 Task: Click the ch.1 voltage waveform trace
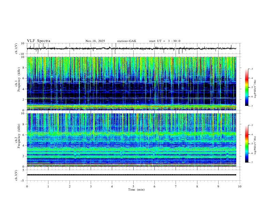point(131,48)
